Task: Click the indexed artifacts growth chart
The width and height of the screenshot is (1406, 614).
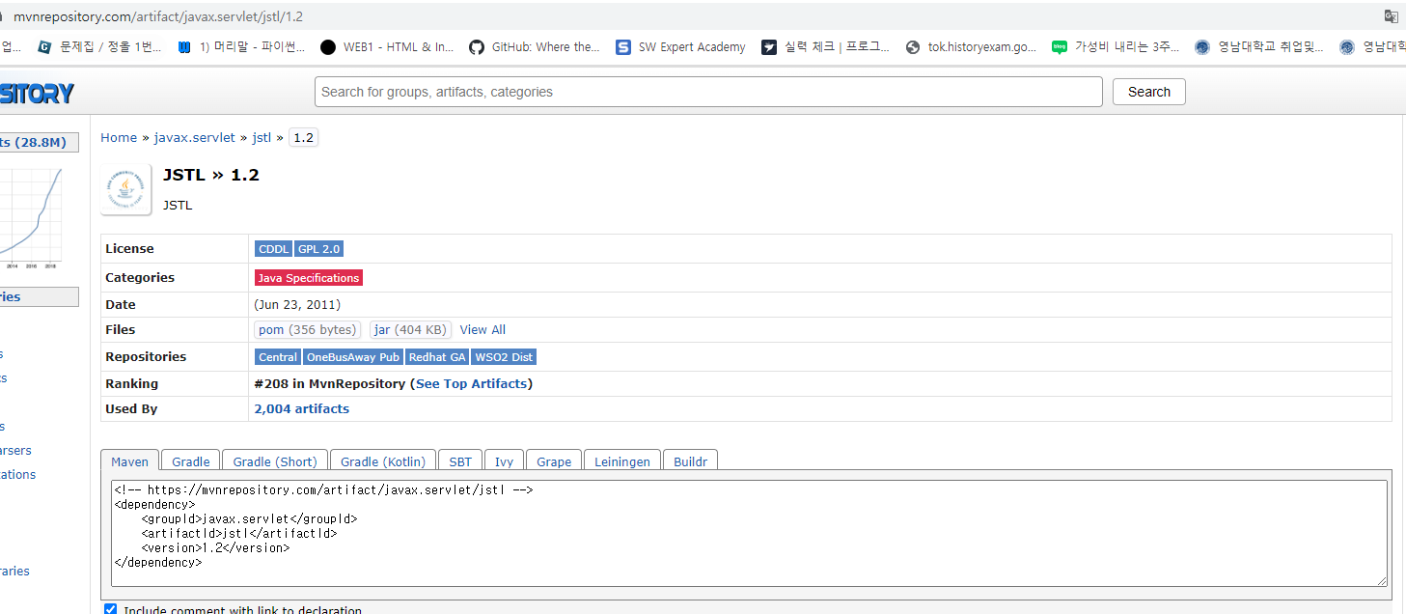Action: (32, 217)
